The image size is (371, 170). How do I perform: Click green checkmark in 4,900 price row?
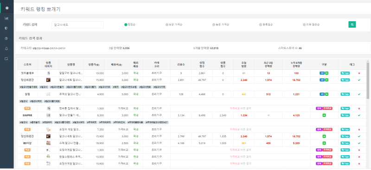point(359,94)
